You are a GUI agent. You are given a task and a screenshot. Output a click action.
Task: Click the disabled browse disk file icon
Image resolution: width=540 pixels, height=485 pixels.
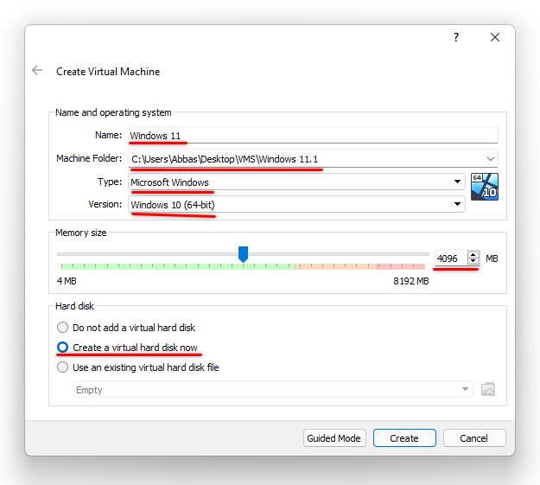tap(487, 390)
